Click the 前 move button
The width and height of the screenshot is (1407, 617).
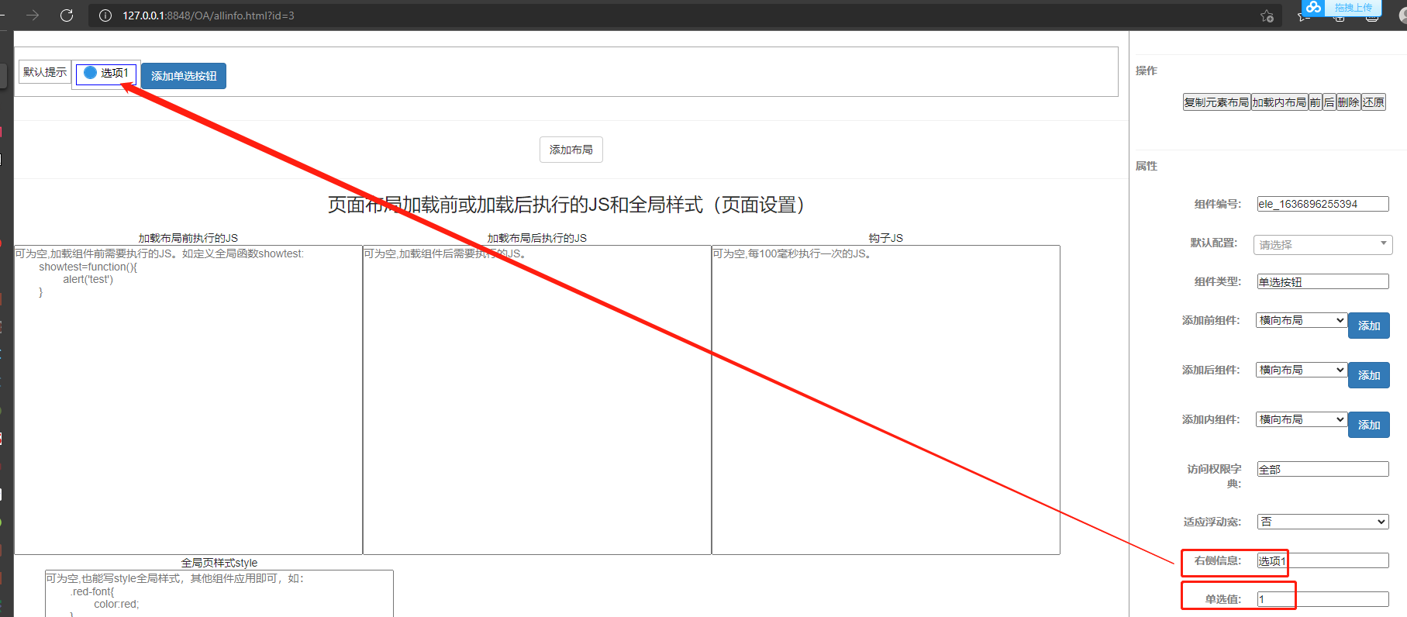click(x=1315, y=102)
